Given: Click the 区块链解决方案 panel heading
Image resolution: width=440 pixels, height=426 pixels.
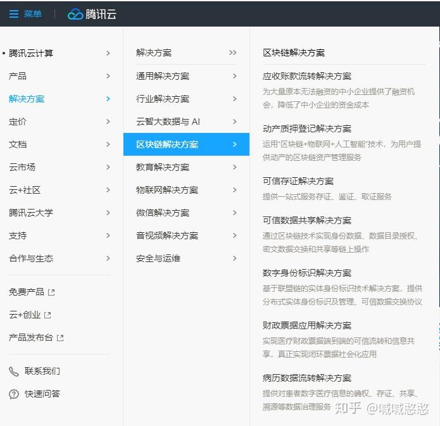Looking at the screenshot, I should pyautogui.click(x=294, y=53).
